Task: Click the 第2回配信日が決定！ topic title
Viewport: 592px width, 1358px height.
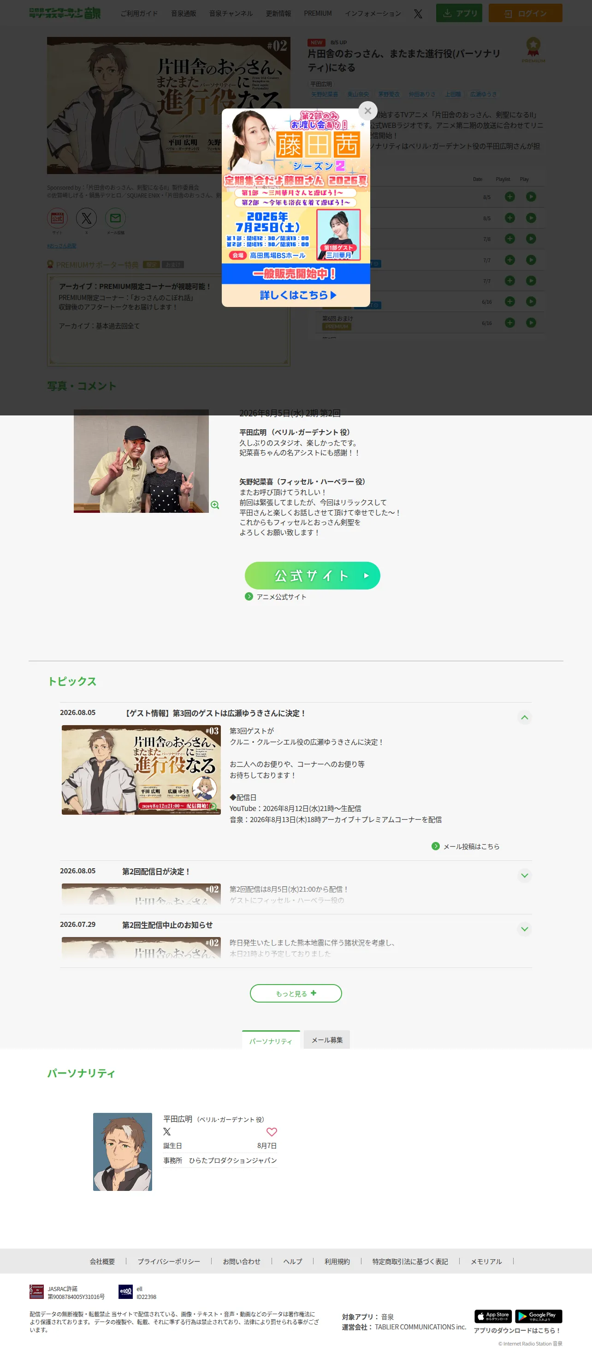Action: click(156, 871)
